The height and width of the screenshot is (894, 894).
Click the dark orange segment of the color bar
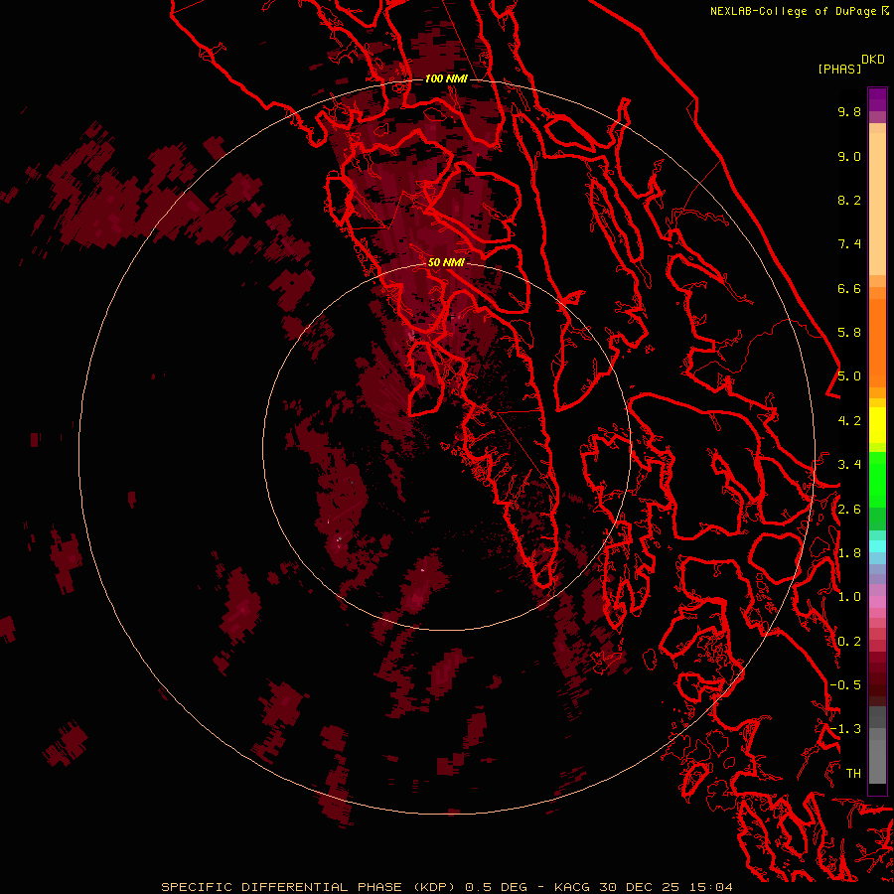pos(877,342)
